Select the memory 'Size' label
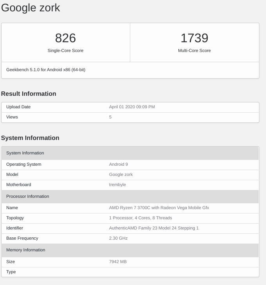Viewport: 266px width, 285px height. click(10, 262)
